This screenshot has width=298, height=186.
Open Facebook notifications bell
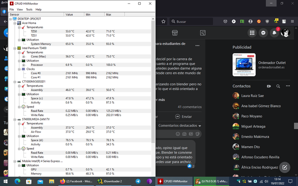[x=274, y=33]
